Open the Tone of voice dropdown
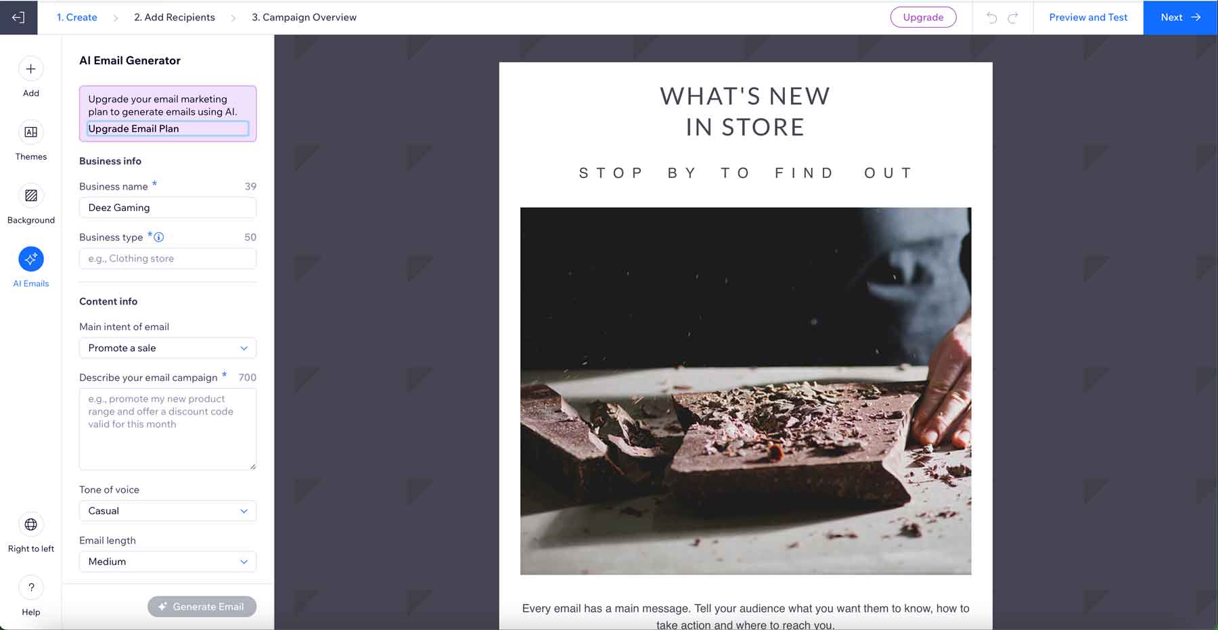1218x630 pixels. [x=168, y=511]
